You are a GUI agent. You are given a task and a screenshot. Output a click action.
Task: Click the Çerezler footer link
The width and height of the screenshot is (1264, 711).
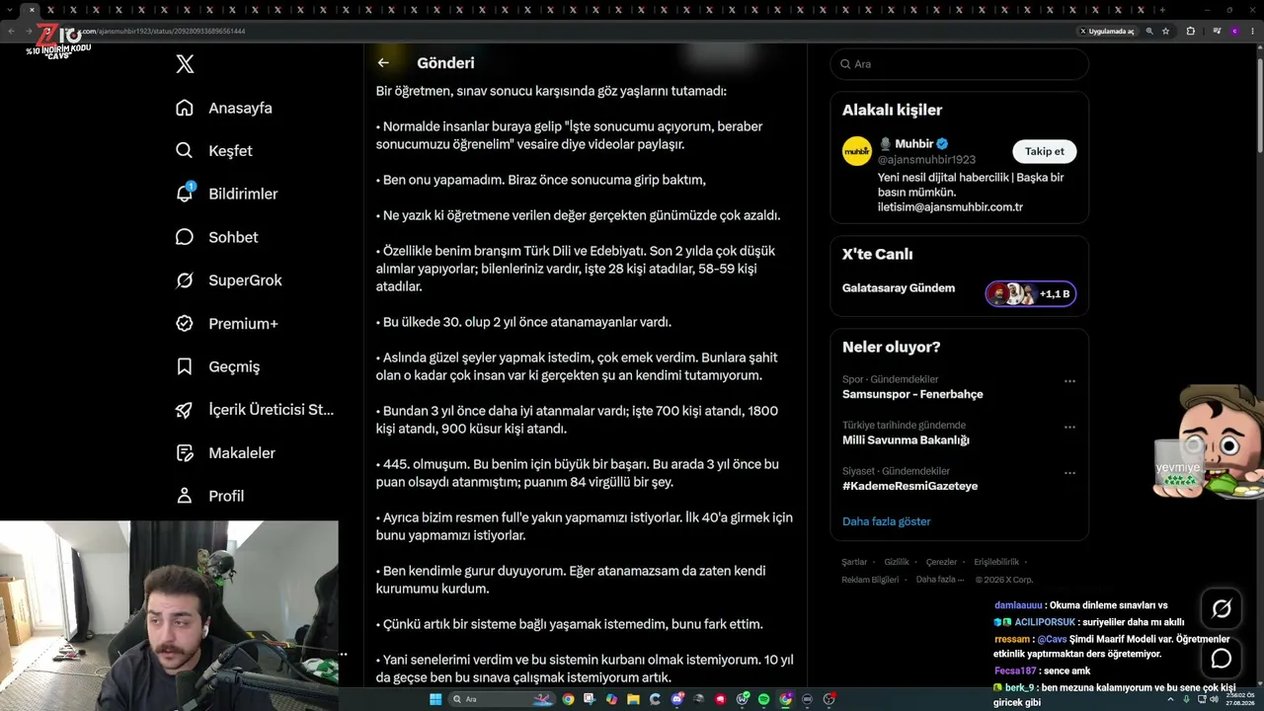click(941, 562)
